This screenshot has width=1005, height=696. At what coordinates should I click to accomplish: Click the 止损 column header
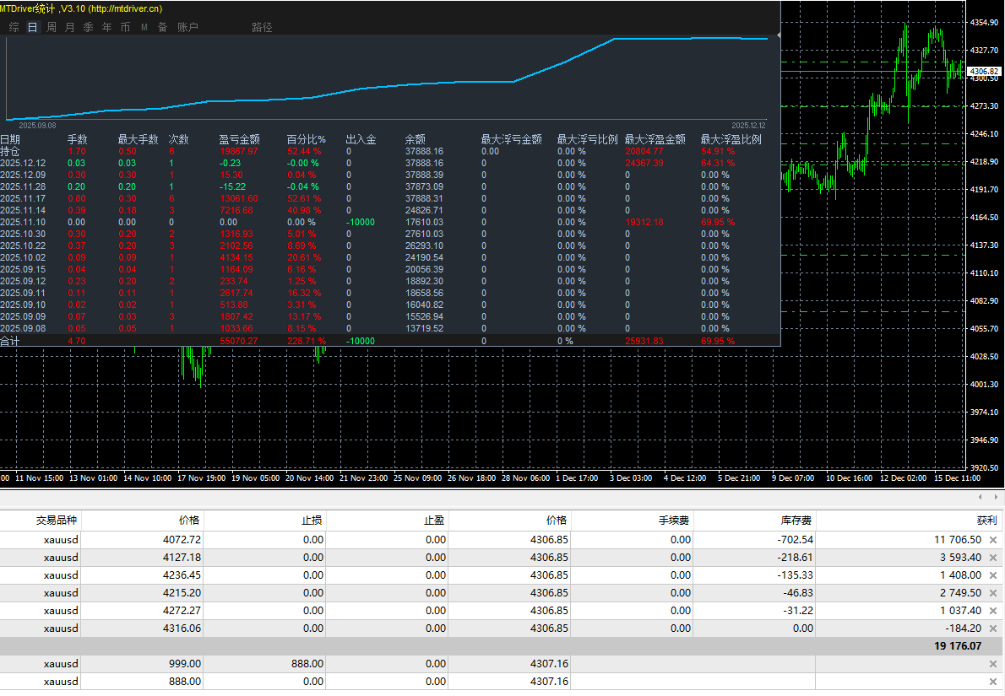pyautogui.click(x=312, y=520)
